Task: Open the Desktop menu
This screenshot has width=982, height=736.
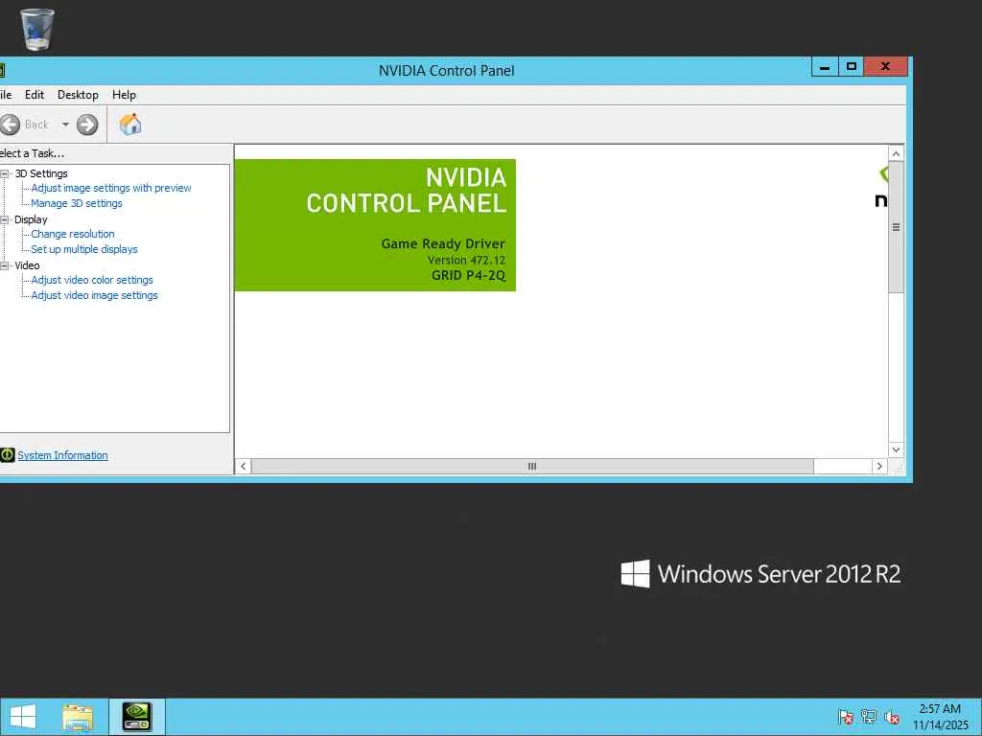Action: (x=78, y=95)
